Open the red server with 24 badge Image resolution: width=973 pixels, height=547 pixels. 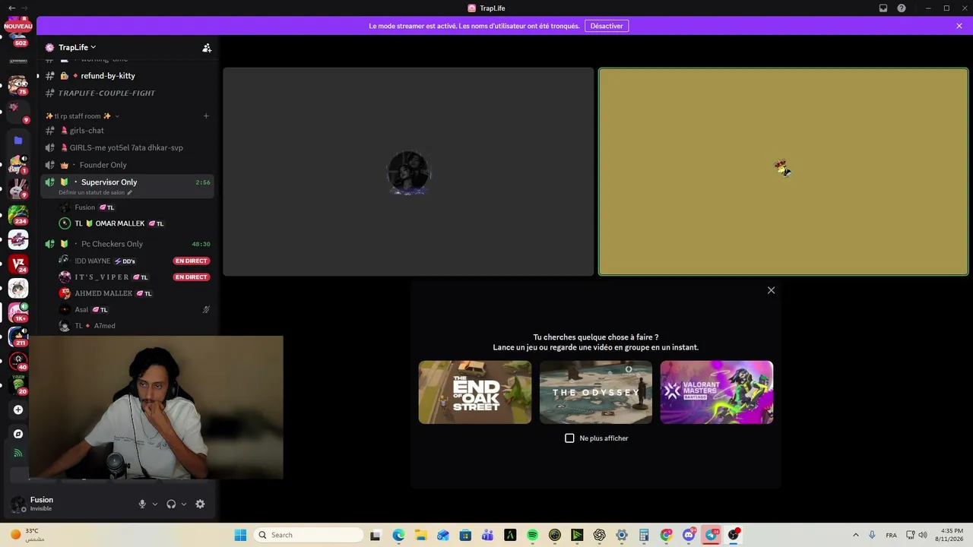click(18, 264)
